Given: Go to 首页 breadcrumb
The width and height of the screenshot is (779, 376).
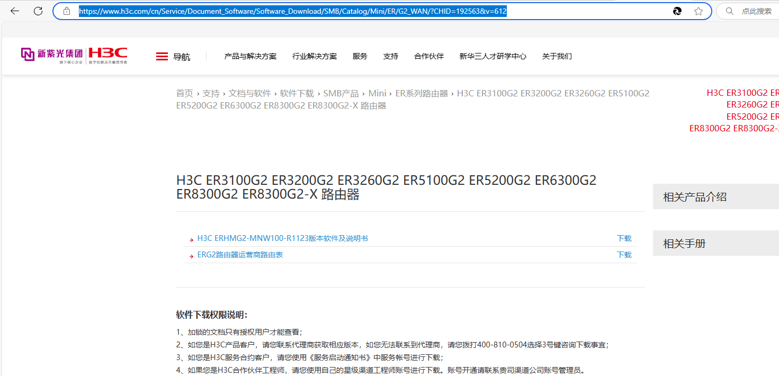Looking at the screenshot, I should [185, 93].
